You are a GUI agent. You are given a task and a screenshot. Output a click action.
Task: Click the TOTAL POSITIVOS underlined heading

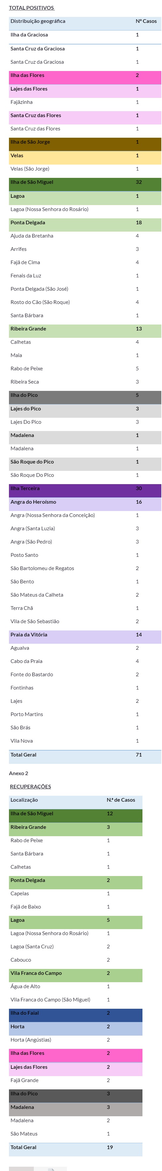(x=31, y=8)
